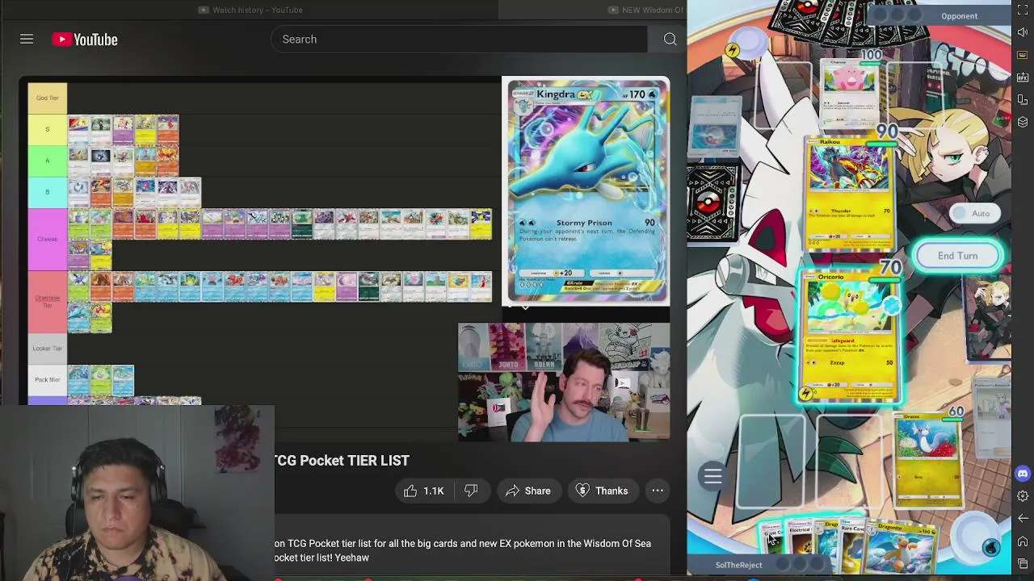1034x581 pixels.
Task: Click the opponent's lightning energy zone icon
Action: pyautogui.click(x=732, y=51)
